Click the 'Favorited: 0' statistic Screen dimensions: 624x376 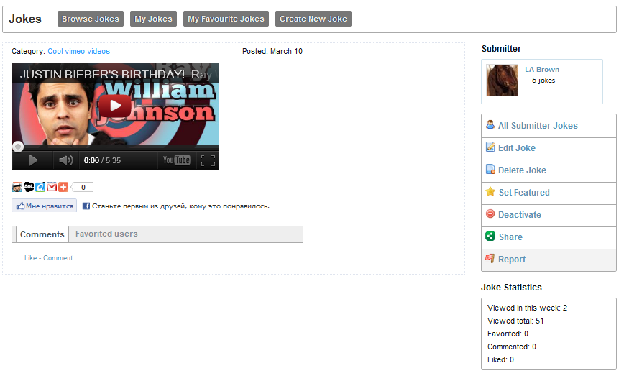click(x=508, y=334)
